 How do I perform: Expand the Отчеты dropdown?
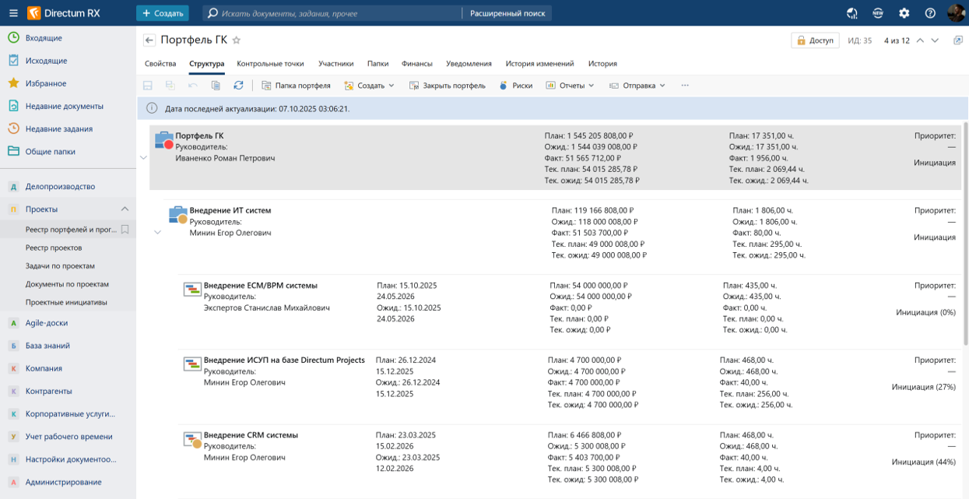[x=570, y=86]
